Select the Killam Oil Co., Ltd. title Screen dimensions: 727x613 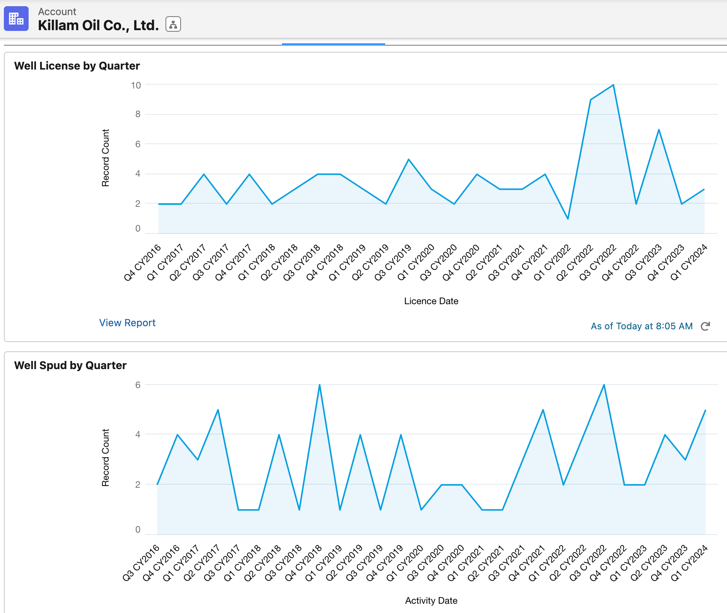[x=98, y=26]
